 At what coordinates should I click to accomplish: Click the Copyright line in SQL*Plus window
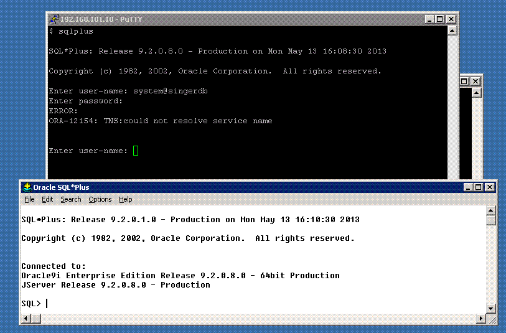pyautogui.click(x=188, y=238)
